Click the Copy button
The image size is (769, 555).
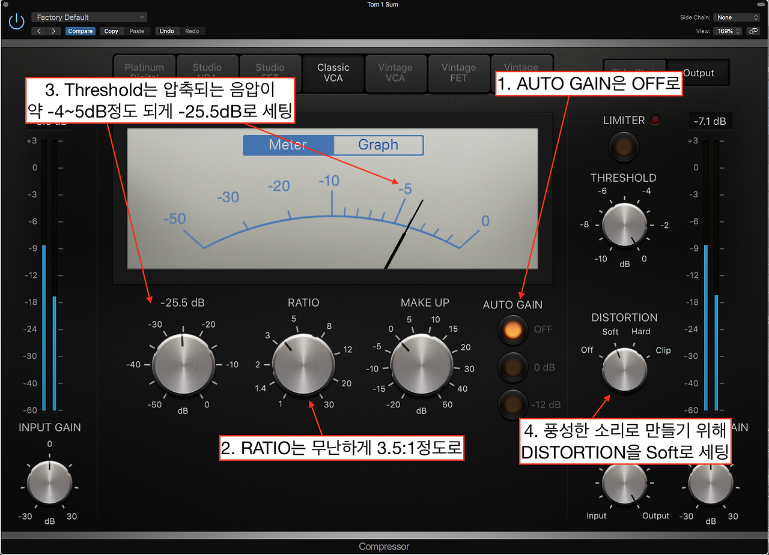click(x=111, y=31)
